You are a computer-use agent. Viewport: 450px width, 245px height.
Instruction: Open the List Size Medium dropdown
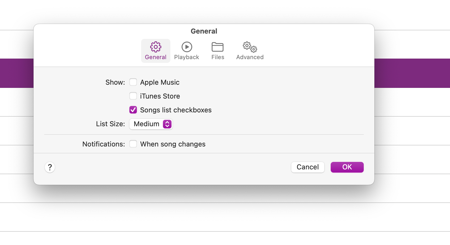coord(151,124)
